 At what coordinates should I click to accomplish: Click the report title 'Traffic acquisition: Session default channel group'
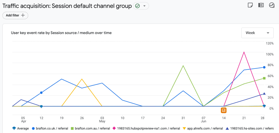(x=67, y=6)
